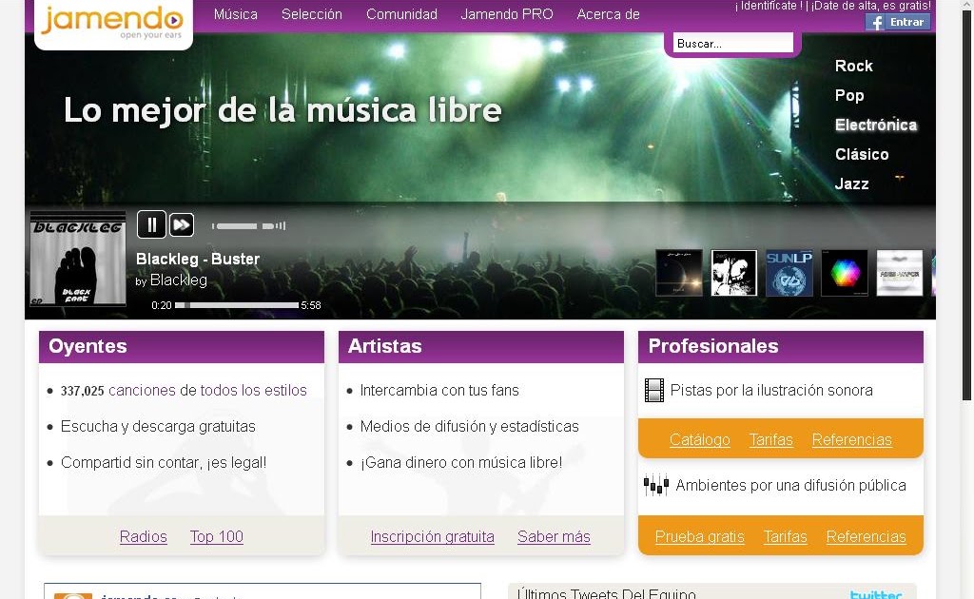Click the jamendo logo
The height and width of the screenshot is (599, 974).
[112, 22]
